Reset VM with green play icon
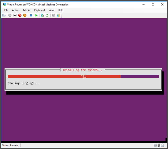168x149 pixels. click(36, 15)
